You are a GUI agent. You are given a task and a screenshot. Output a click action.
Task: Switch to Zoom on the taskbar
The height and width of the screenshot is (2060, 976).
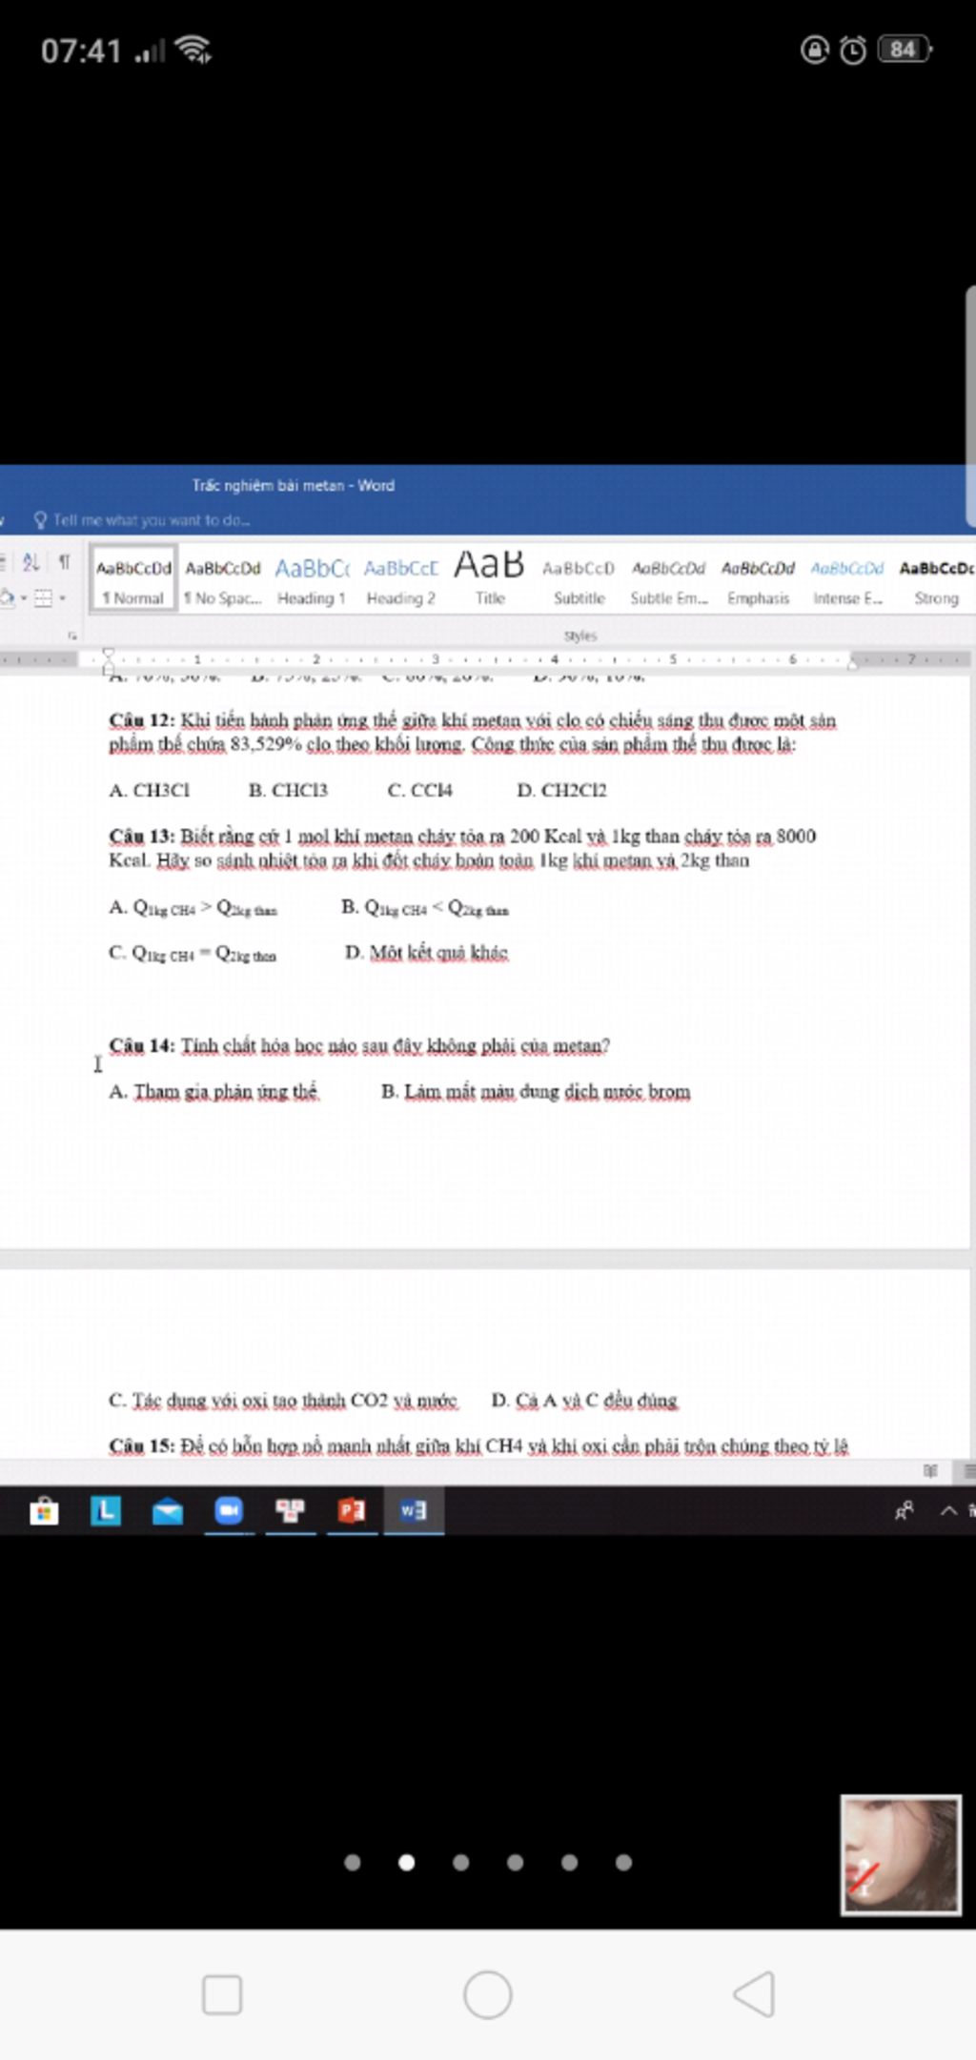pos(229,1510)
